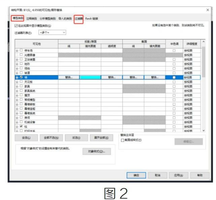The width and height of the screenshot is (216, 200).
Task: Expand the 机械设备 category node
Action: click(17, 122)
